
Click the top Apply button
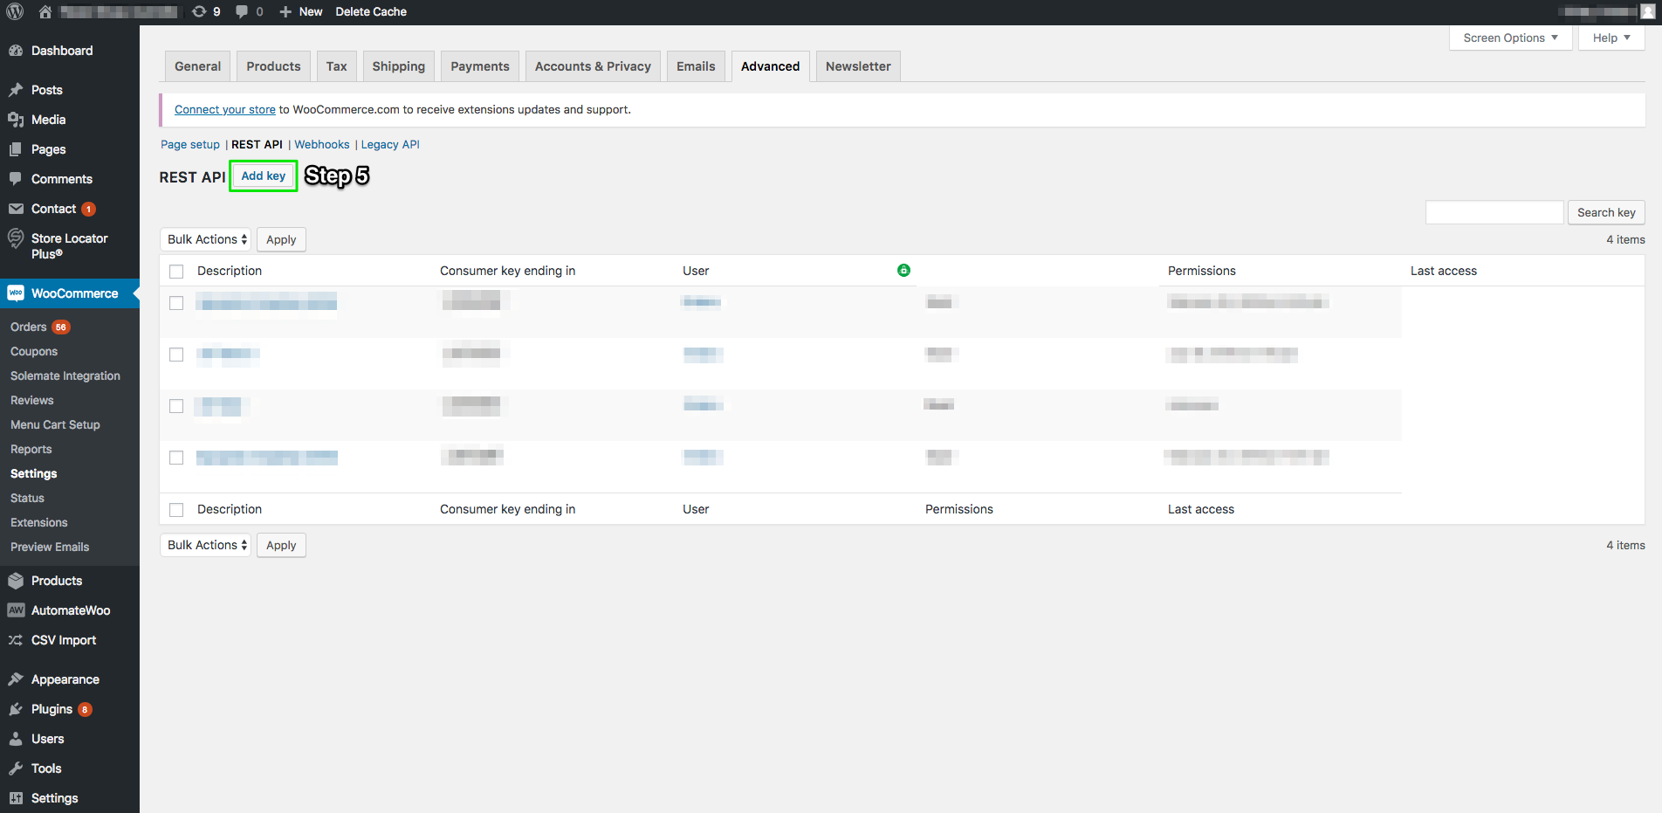pos(281,239)
